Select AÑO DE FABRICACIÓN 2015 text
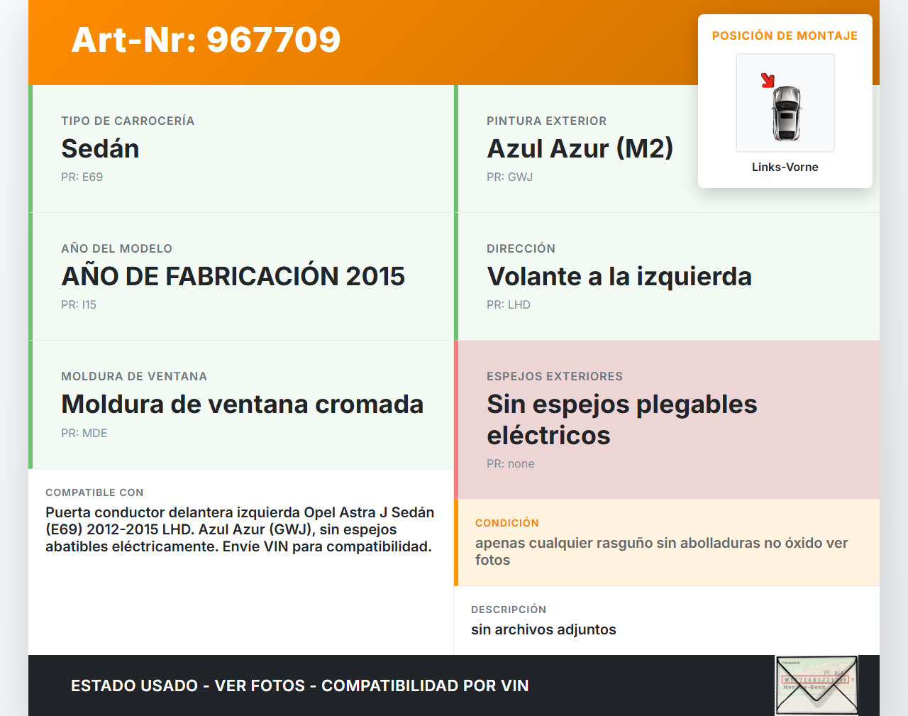Screen dimensions: 908x716 [x=233, y=276]
